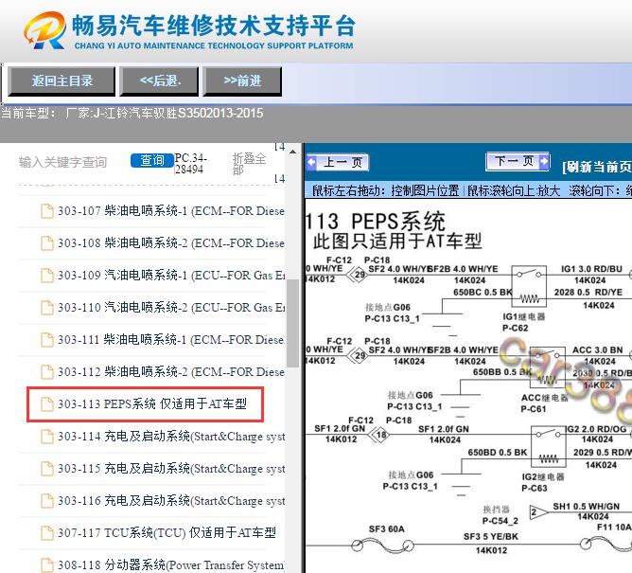This screenshot has width=632, height=573.
Task: Click the ACC继电器 label in diagram
Action: coord(544,398)
